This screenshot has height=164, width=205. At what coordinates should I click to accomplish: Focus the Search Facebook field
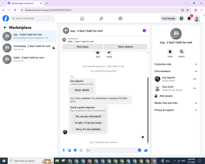pos(33,18)
